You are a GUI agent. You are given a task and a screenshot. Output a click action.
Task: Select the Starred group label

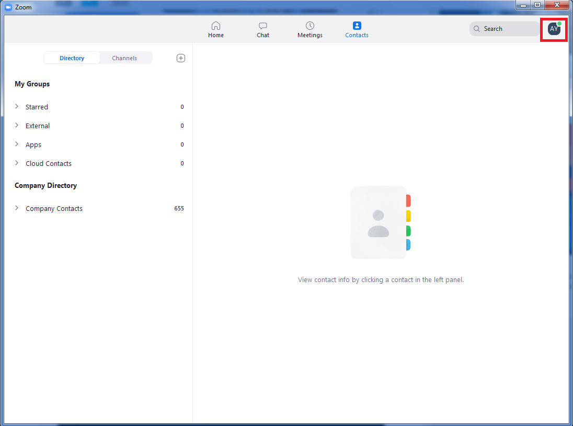tap(37, 107)
